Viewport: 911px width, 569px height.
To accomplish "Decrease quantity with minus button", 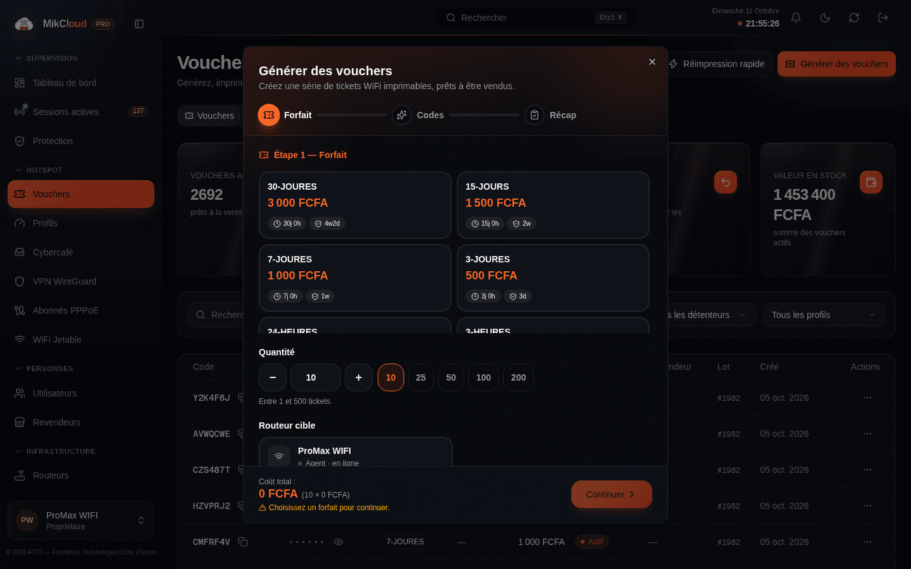I will pyautogui.click(x=273, y=377).
